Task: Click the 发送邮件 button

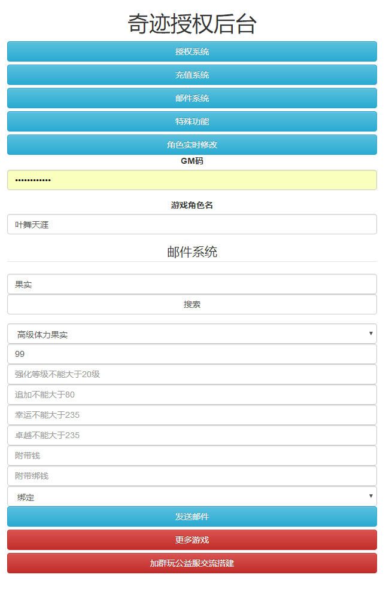Action: coord(192,516)
